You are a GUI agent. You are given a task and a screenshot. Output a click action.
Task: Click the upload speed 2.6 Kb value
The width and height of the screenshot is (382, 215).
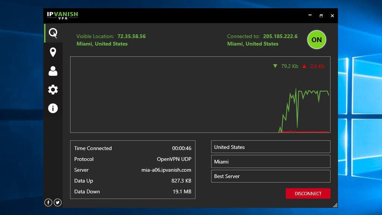click(317, 66)
